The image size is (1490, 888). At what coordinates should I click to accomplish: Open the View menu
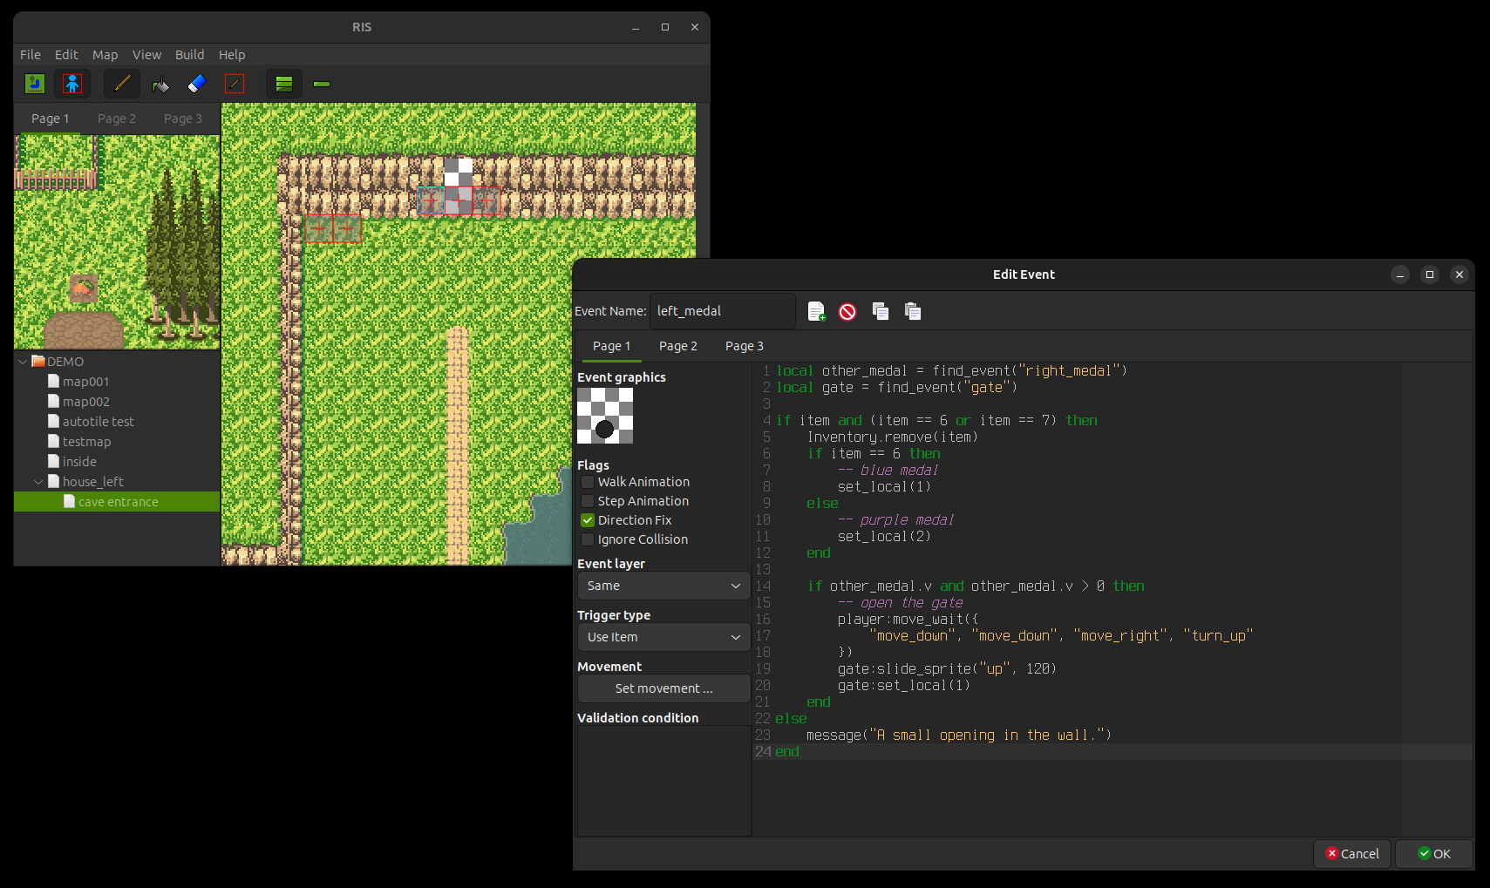pos(146,54)
